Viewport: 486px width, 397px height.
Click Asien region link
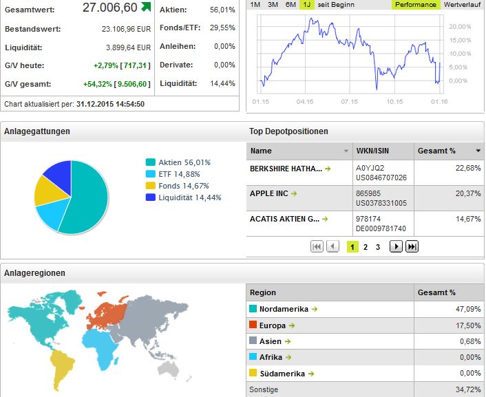pos(271,341)
